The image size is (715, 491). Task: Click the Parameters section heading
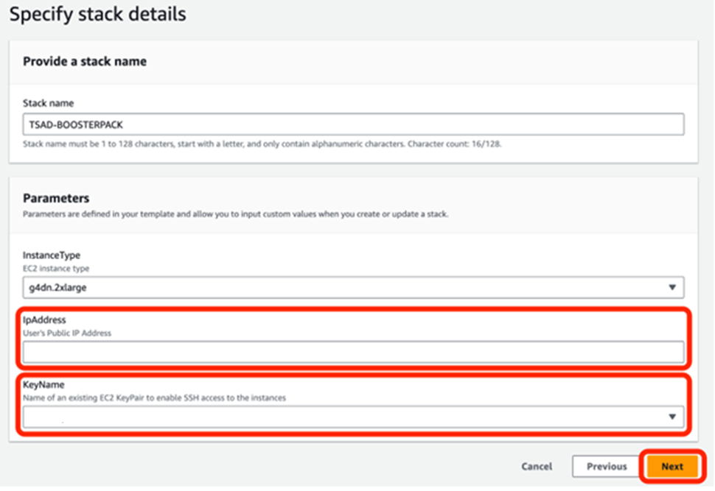tap(56, 198)
